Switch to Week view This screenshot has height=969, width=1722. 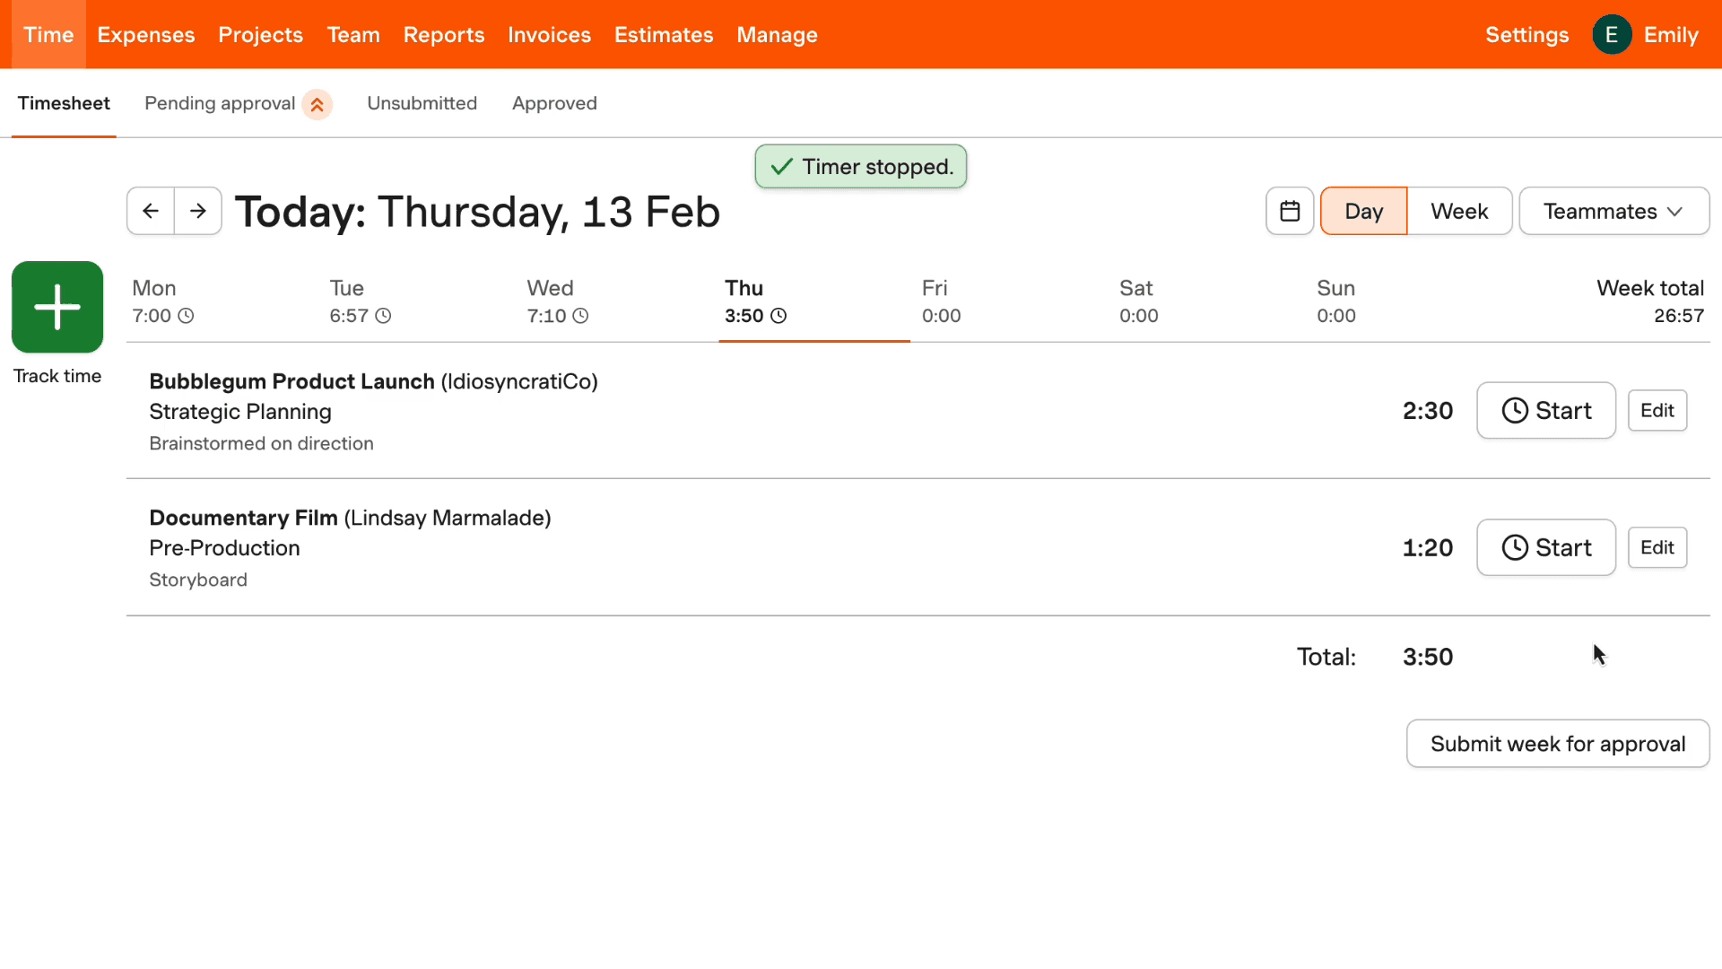pyautogui.click(x=1459, y=211)
